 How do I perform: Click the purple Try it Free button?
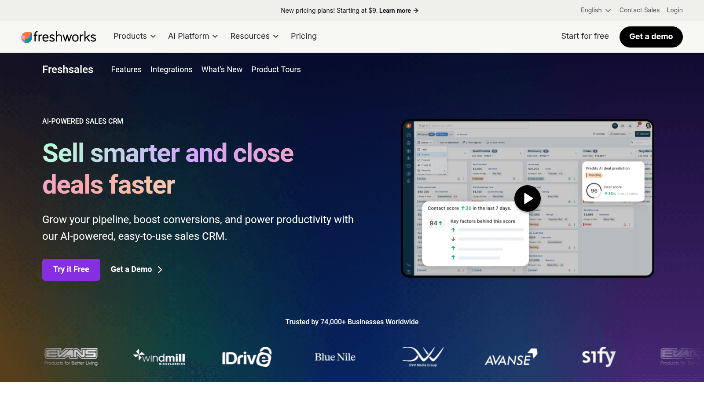click(x=71, y=270)
